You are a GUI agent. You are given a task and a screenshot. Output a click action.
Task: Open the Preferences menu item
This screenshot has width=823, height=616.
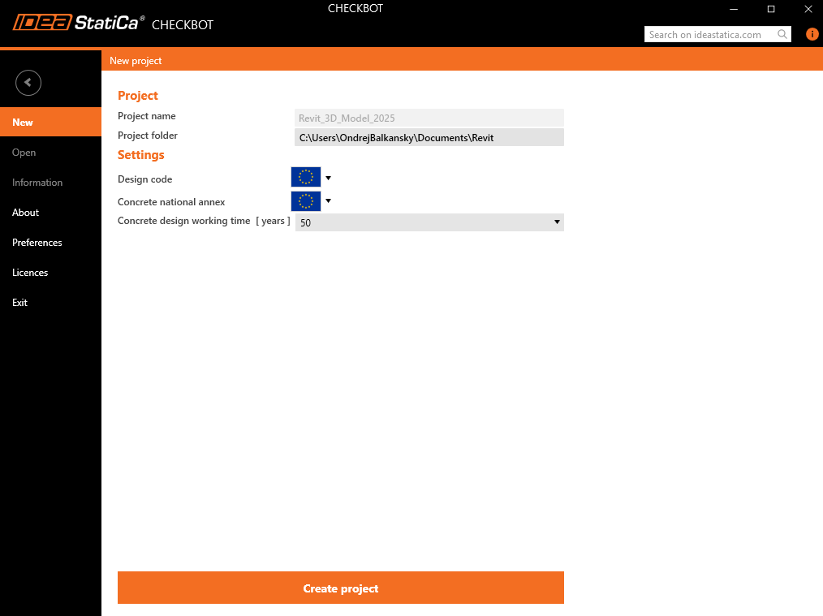click(x=50, y=243)
